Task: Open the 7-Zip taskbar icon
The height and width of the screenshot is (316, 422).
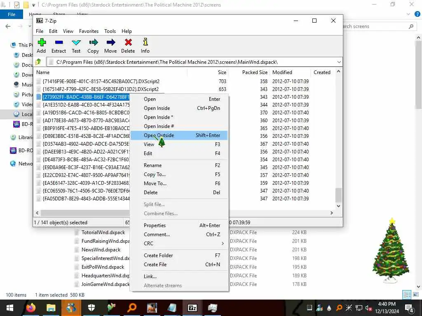Action: click(x=192, y=308)
